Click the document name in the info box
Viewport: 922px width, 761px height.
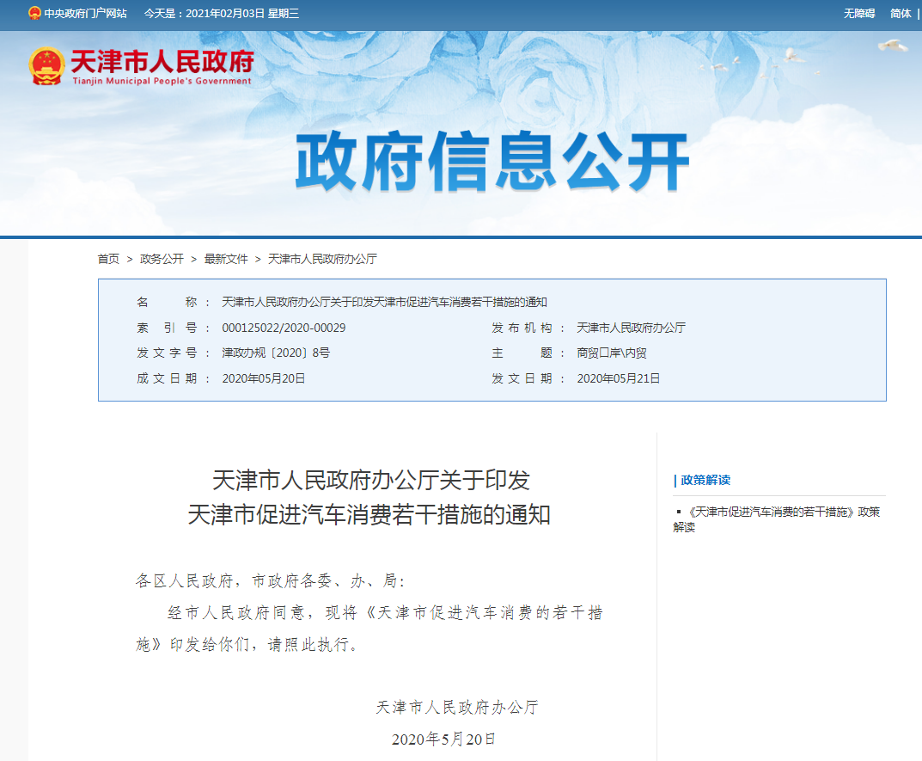pyautogui.click(x=384, y=302)
